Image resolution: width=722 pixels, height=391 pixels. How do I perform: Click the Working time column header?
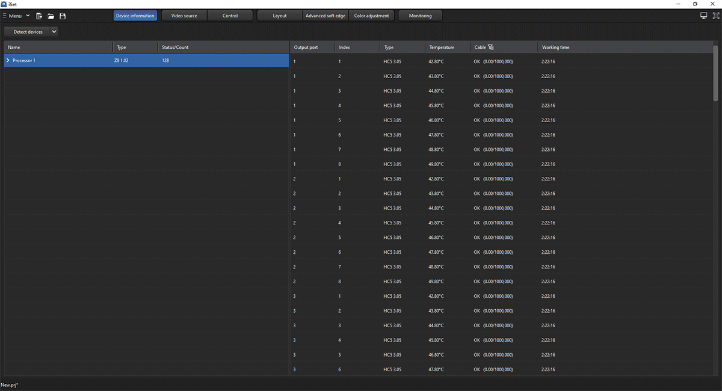(625, 47)
